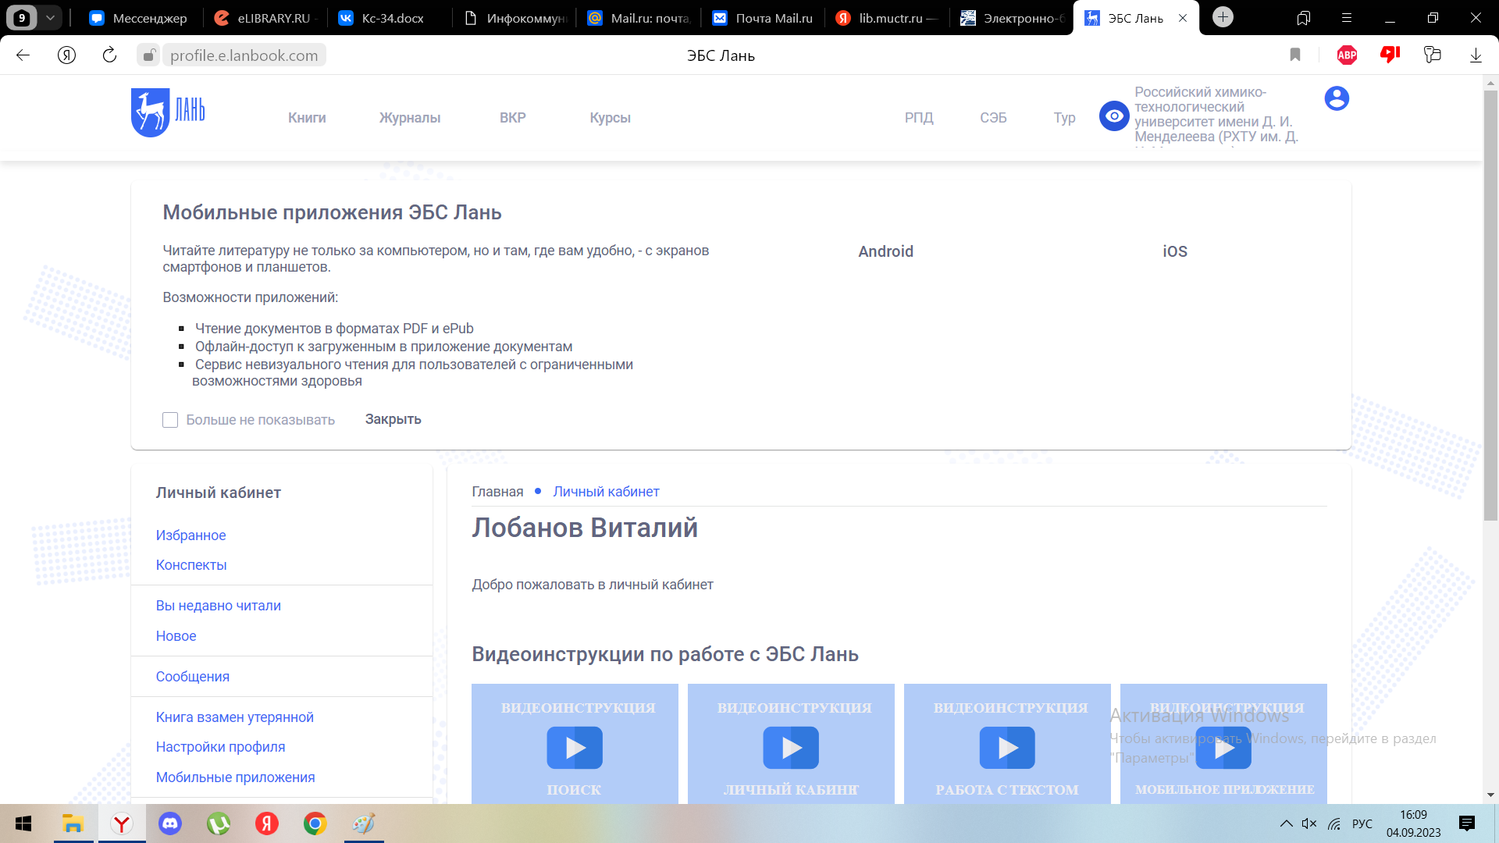Screen dimensions: 1499x843
Task: Select the iOS app option
Action: pyautogui.click(x=1174, y=251)
